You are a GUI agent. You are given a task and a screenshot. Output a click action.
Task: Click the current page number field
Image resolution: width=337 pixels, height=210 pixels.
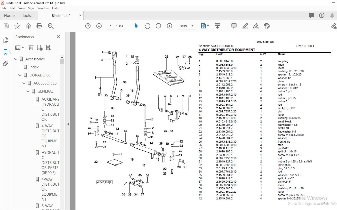pyautogui.click(x=111, y=26)
